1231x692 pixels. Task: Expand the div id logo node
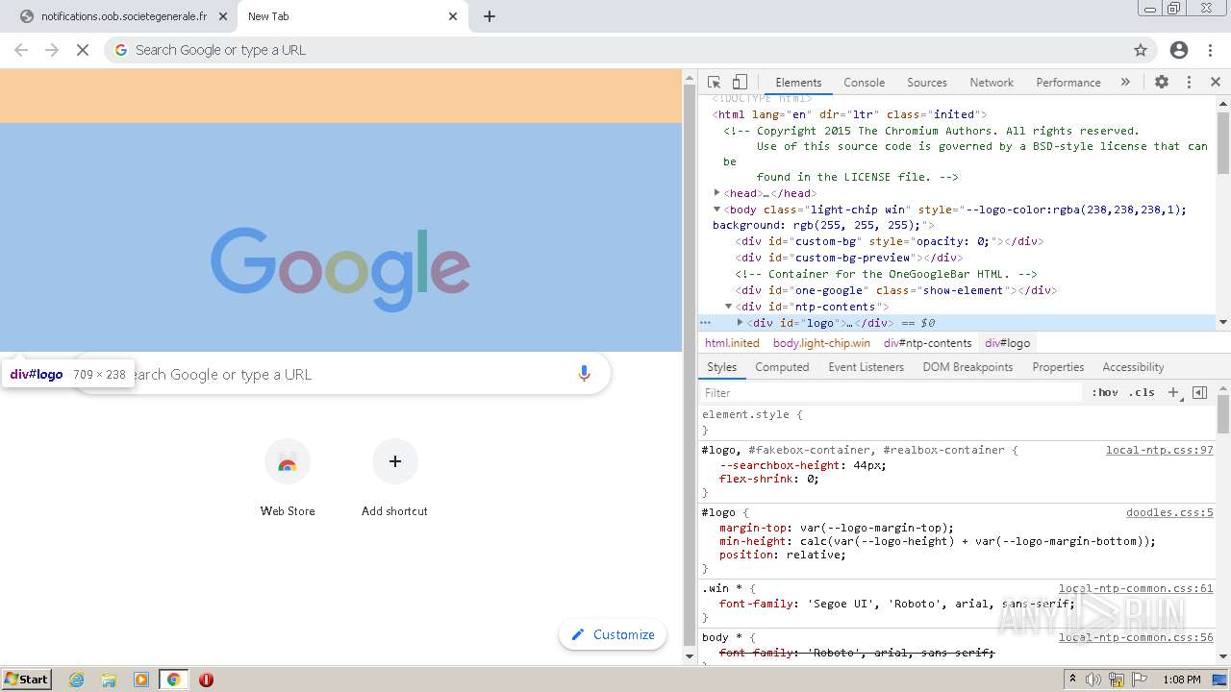coord(740,323)
